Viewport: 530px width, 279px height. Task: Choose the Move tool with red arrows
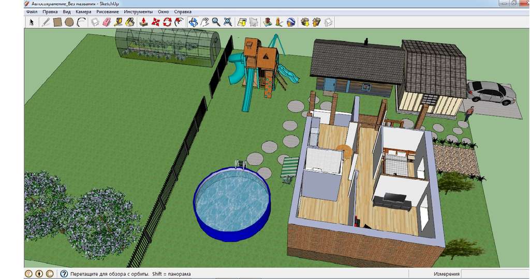click(x=155, y=22)
